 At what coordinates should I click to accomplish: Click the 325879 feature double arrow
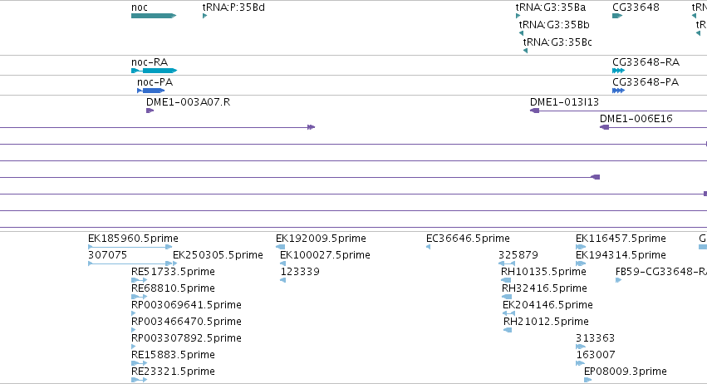pyautogui.click(x=507, y=263)
